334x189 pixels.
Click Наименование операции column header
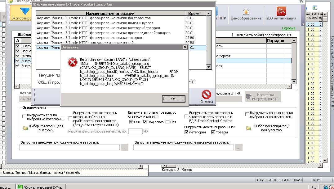point(110,13)
